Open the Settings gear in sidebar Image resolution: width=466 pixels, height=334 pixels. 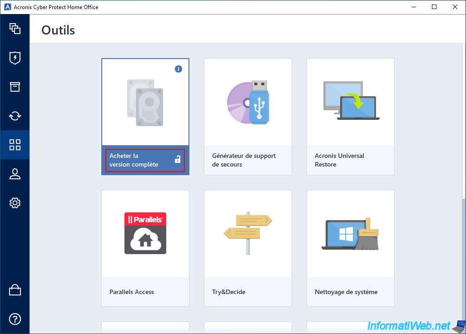point(15,203)
